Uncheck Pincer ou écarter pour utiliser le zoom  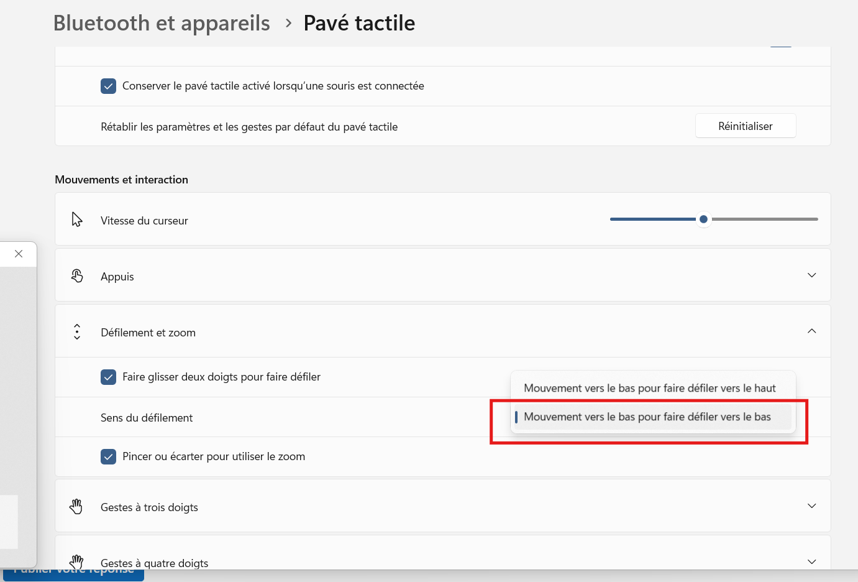[x=108, y=456]
